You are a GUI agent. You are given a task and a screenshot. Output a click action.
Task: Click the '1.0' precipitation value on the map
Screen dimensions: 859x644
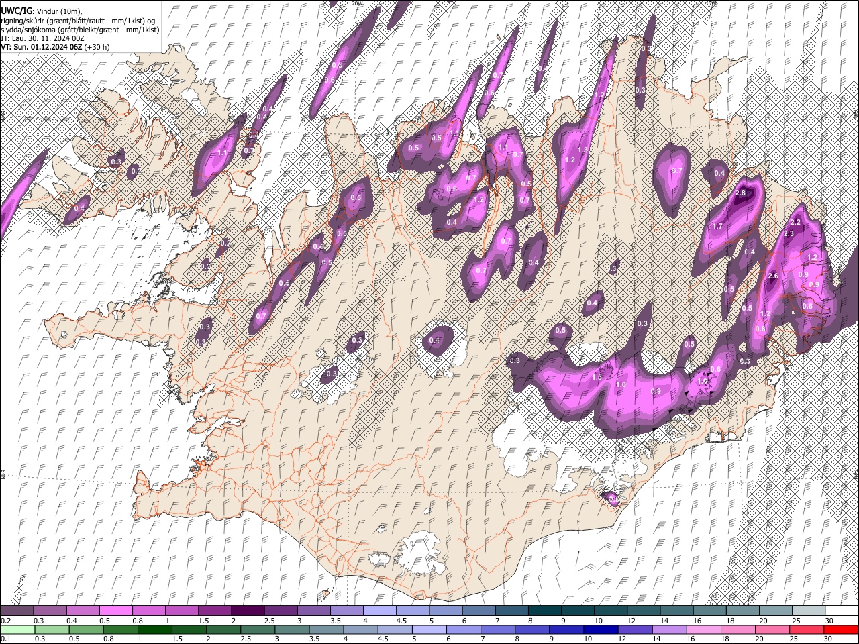click(621, 384)
